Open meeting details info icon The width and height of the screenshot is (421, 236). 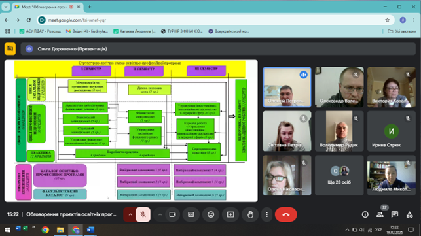[365, 214]
